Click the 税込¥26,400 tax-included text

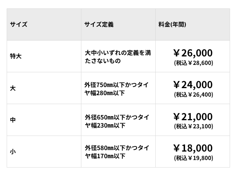pyautogui.click(x=194, y=94)
